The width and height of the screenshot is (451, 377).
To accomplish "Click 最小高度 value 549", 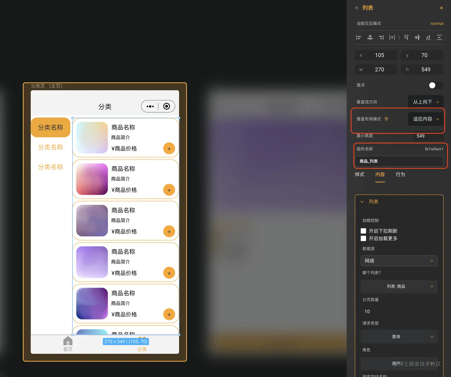I will [421, 136].
